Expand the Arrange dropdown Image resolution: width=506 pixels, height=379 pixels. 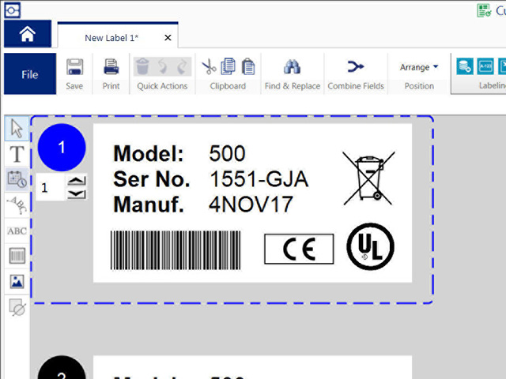[x=419, y=67]
